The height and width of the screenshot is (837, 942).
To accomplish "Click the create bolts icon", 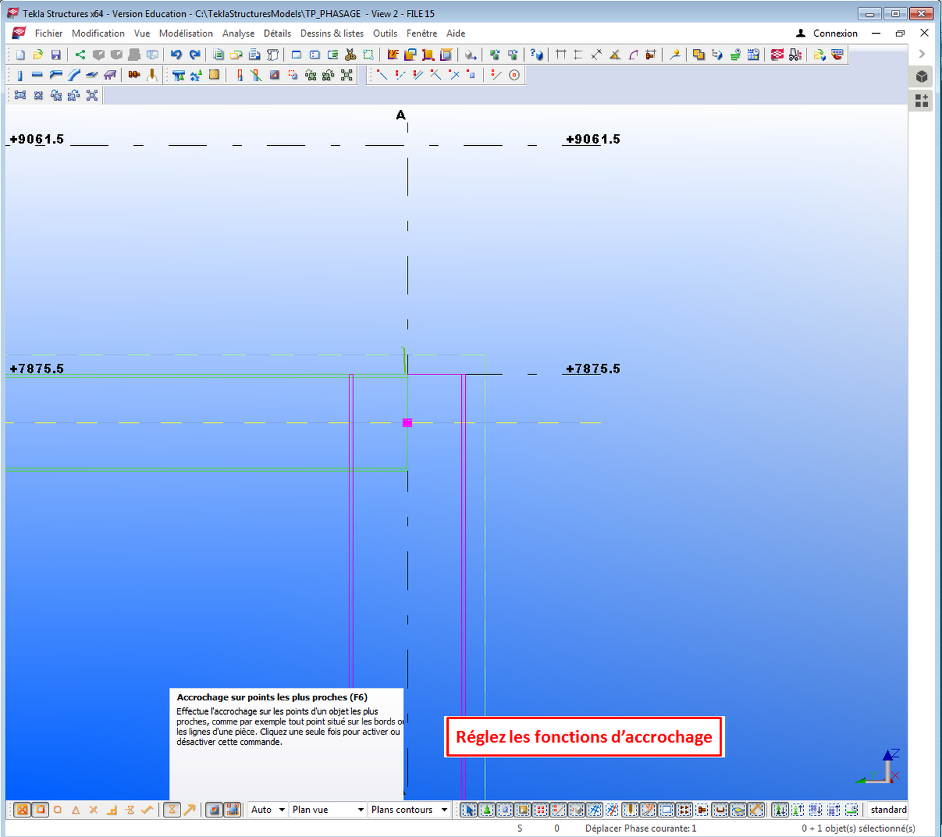I will 134,75.
